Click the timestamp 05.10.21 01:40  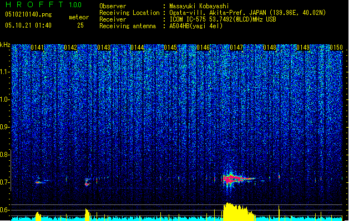point(28,25)
